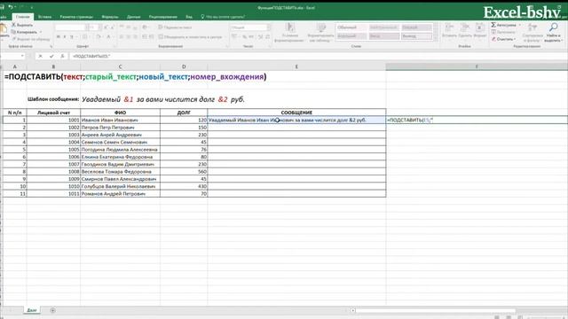This screenshot has height=319, width=568.
Task: Click the Decrease Decimal icon
Action: coord(268,36)
